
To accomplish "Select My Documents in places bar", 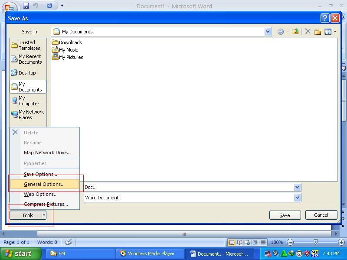I will click(x=28, y=87).
